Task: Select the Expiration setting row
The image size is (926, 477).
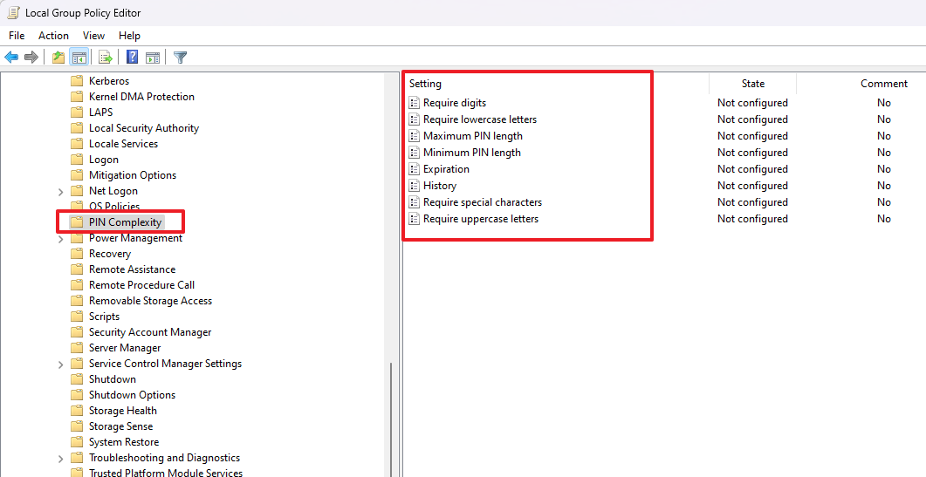Action: pos(447,169)
